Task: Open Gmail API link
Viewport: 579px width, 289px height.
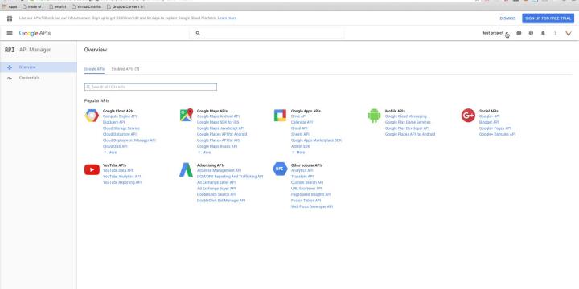Action: (299, 128)
